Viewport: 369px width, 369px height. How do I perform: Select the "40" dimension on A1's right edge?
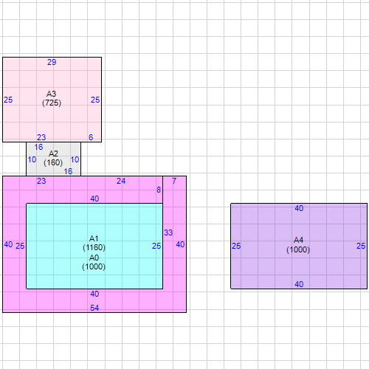click(180, 244)
